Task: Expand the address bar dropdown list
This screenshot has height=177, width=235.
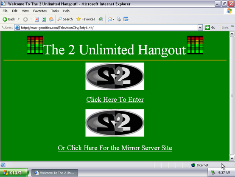Action: point(200,28)
